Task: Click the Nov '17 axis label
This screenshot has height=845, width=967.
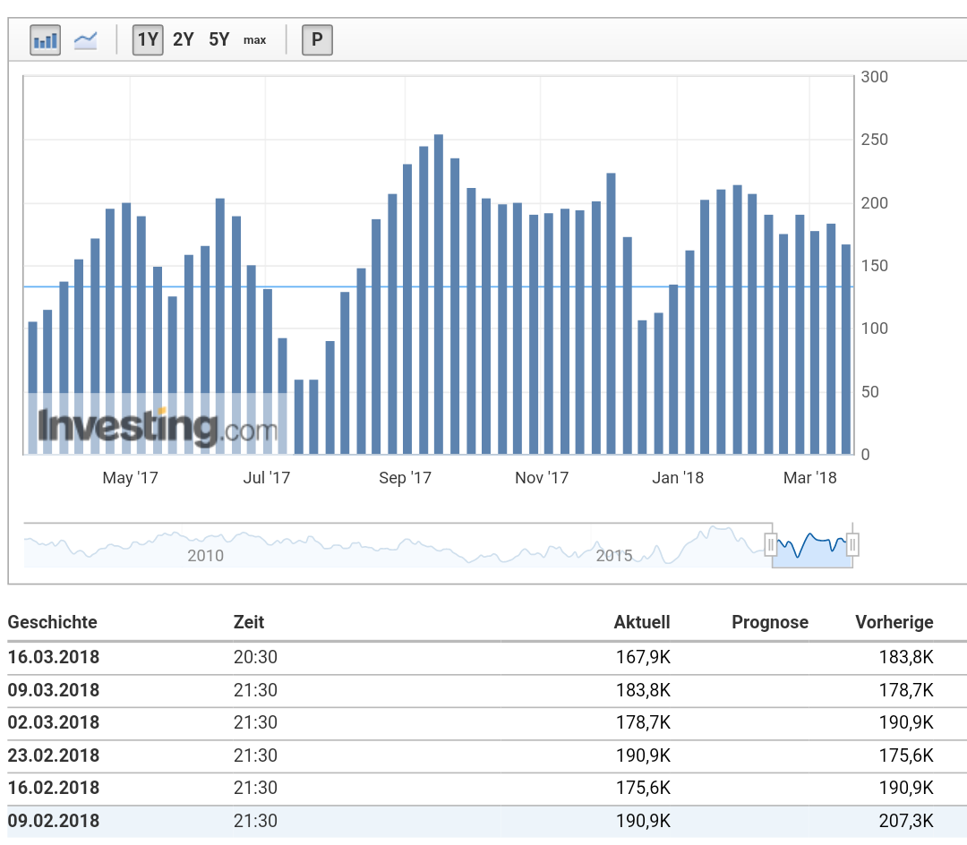Action: click(x=542, y=478)
